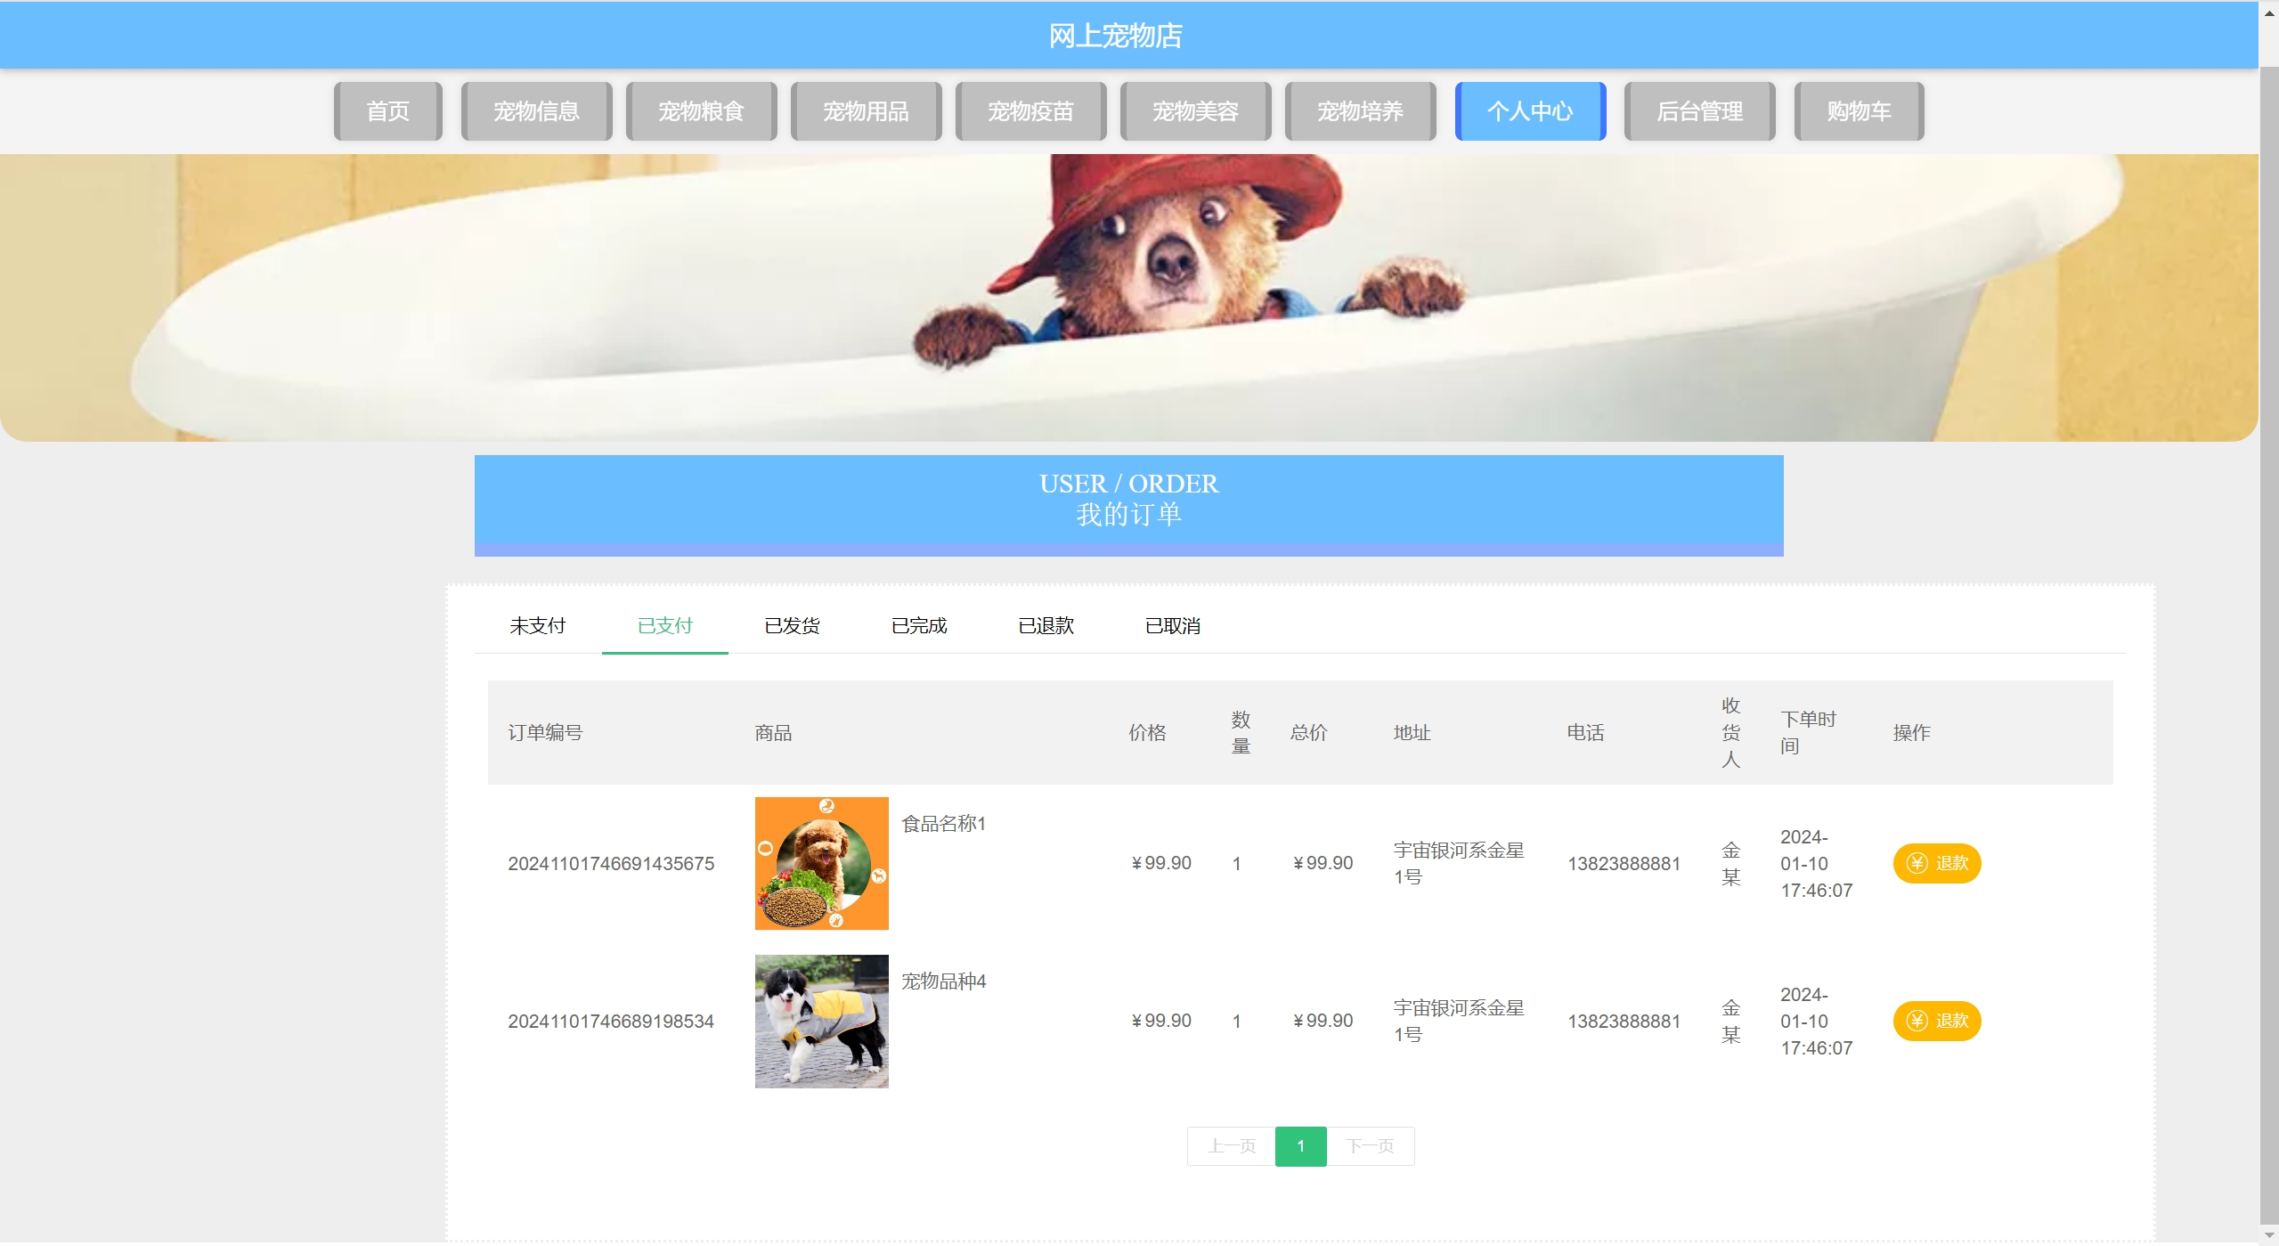Select page 1 in pagination
The image size is (2279, 1246).
(x=1300, y=1146)
